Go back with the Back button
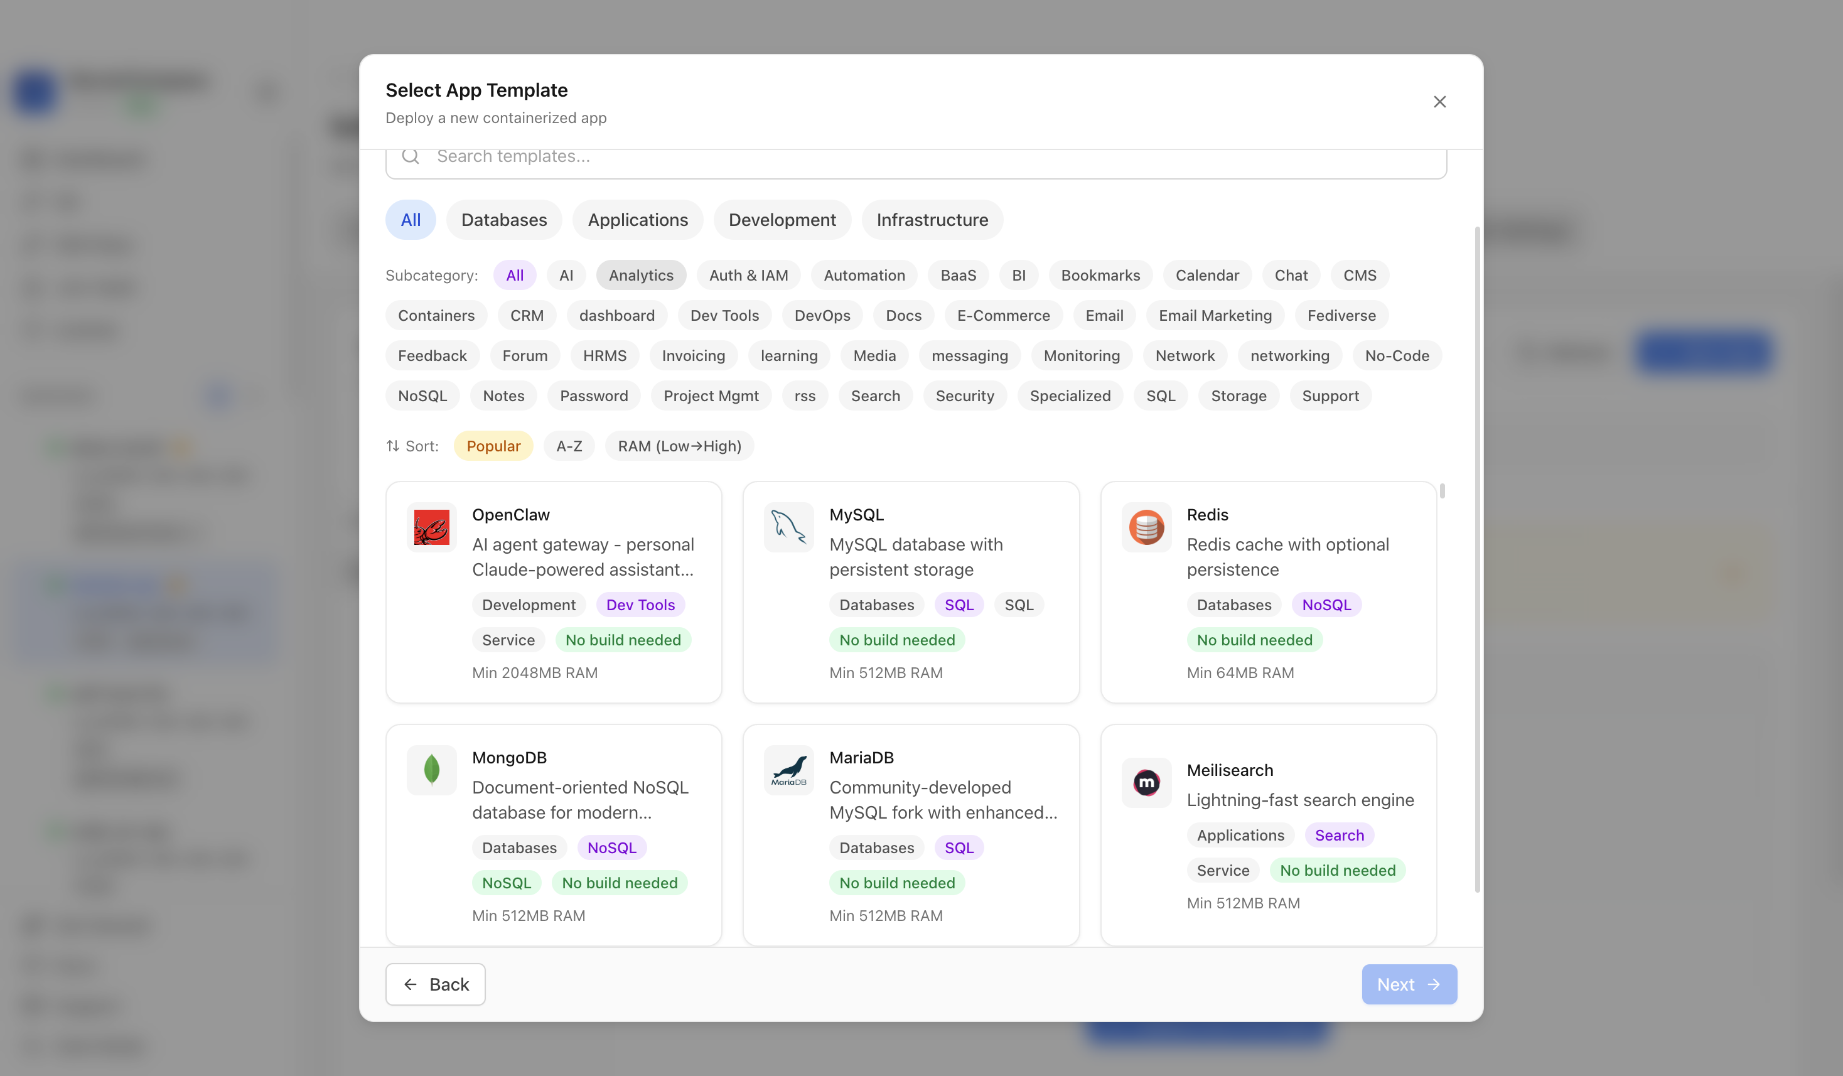The width and height of the screenshot is (1843, 1076). coord(435,984)
